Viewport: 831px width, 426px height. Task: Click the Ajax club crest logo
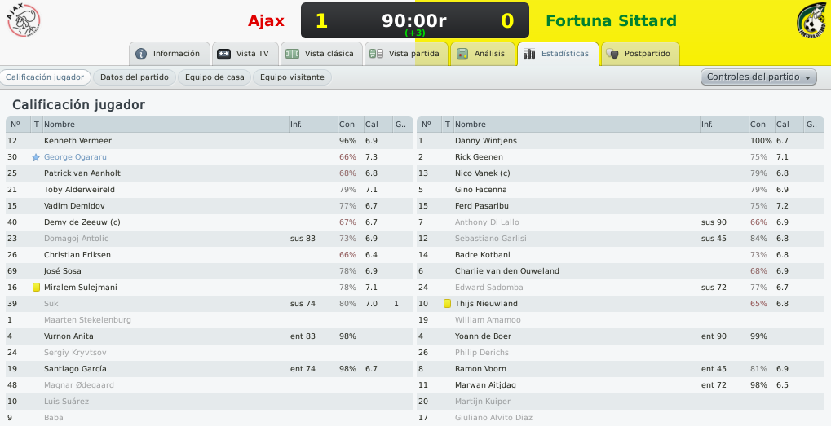(x=24, y=20)
